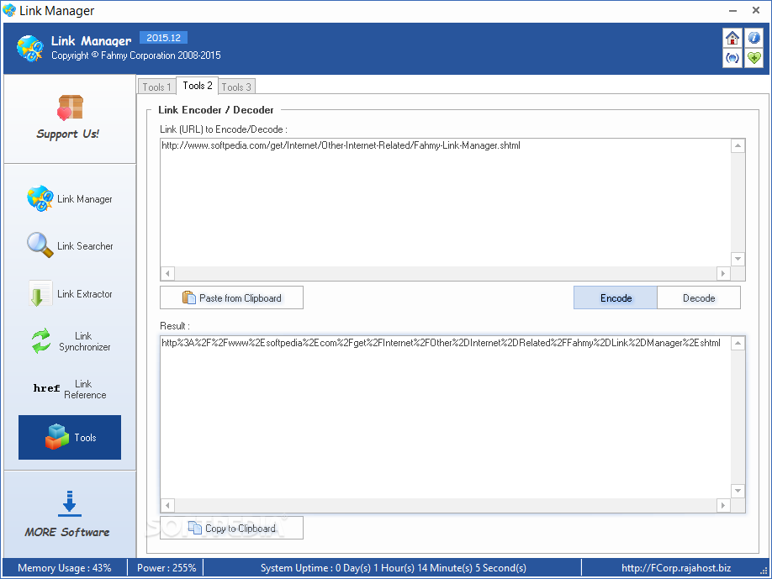Image resolution: width=772 pixels, height=579 pixels.
Task: Click the Support Us gift box icon
Action: click(x=71, y=108)
